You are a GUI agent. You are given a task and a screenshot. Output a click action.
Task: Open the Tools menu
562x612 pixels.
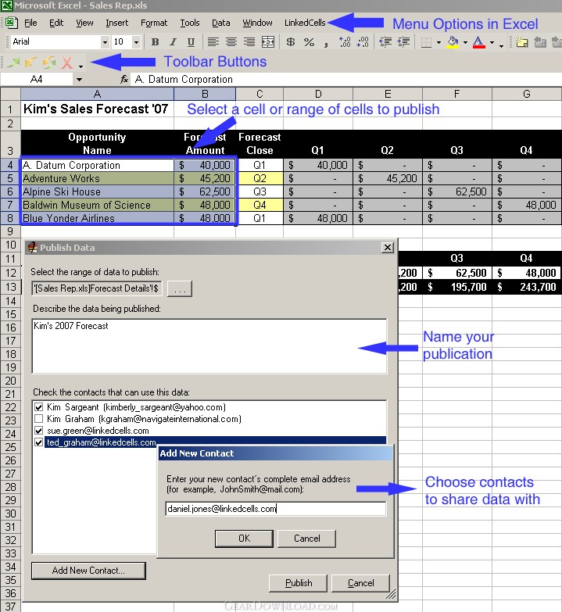[190, 23]
